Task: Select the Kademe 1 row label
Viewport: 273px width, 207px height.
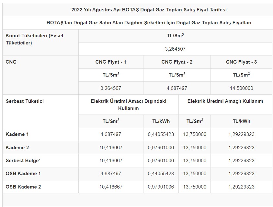Action: pos(17,134)
